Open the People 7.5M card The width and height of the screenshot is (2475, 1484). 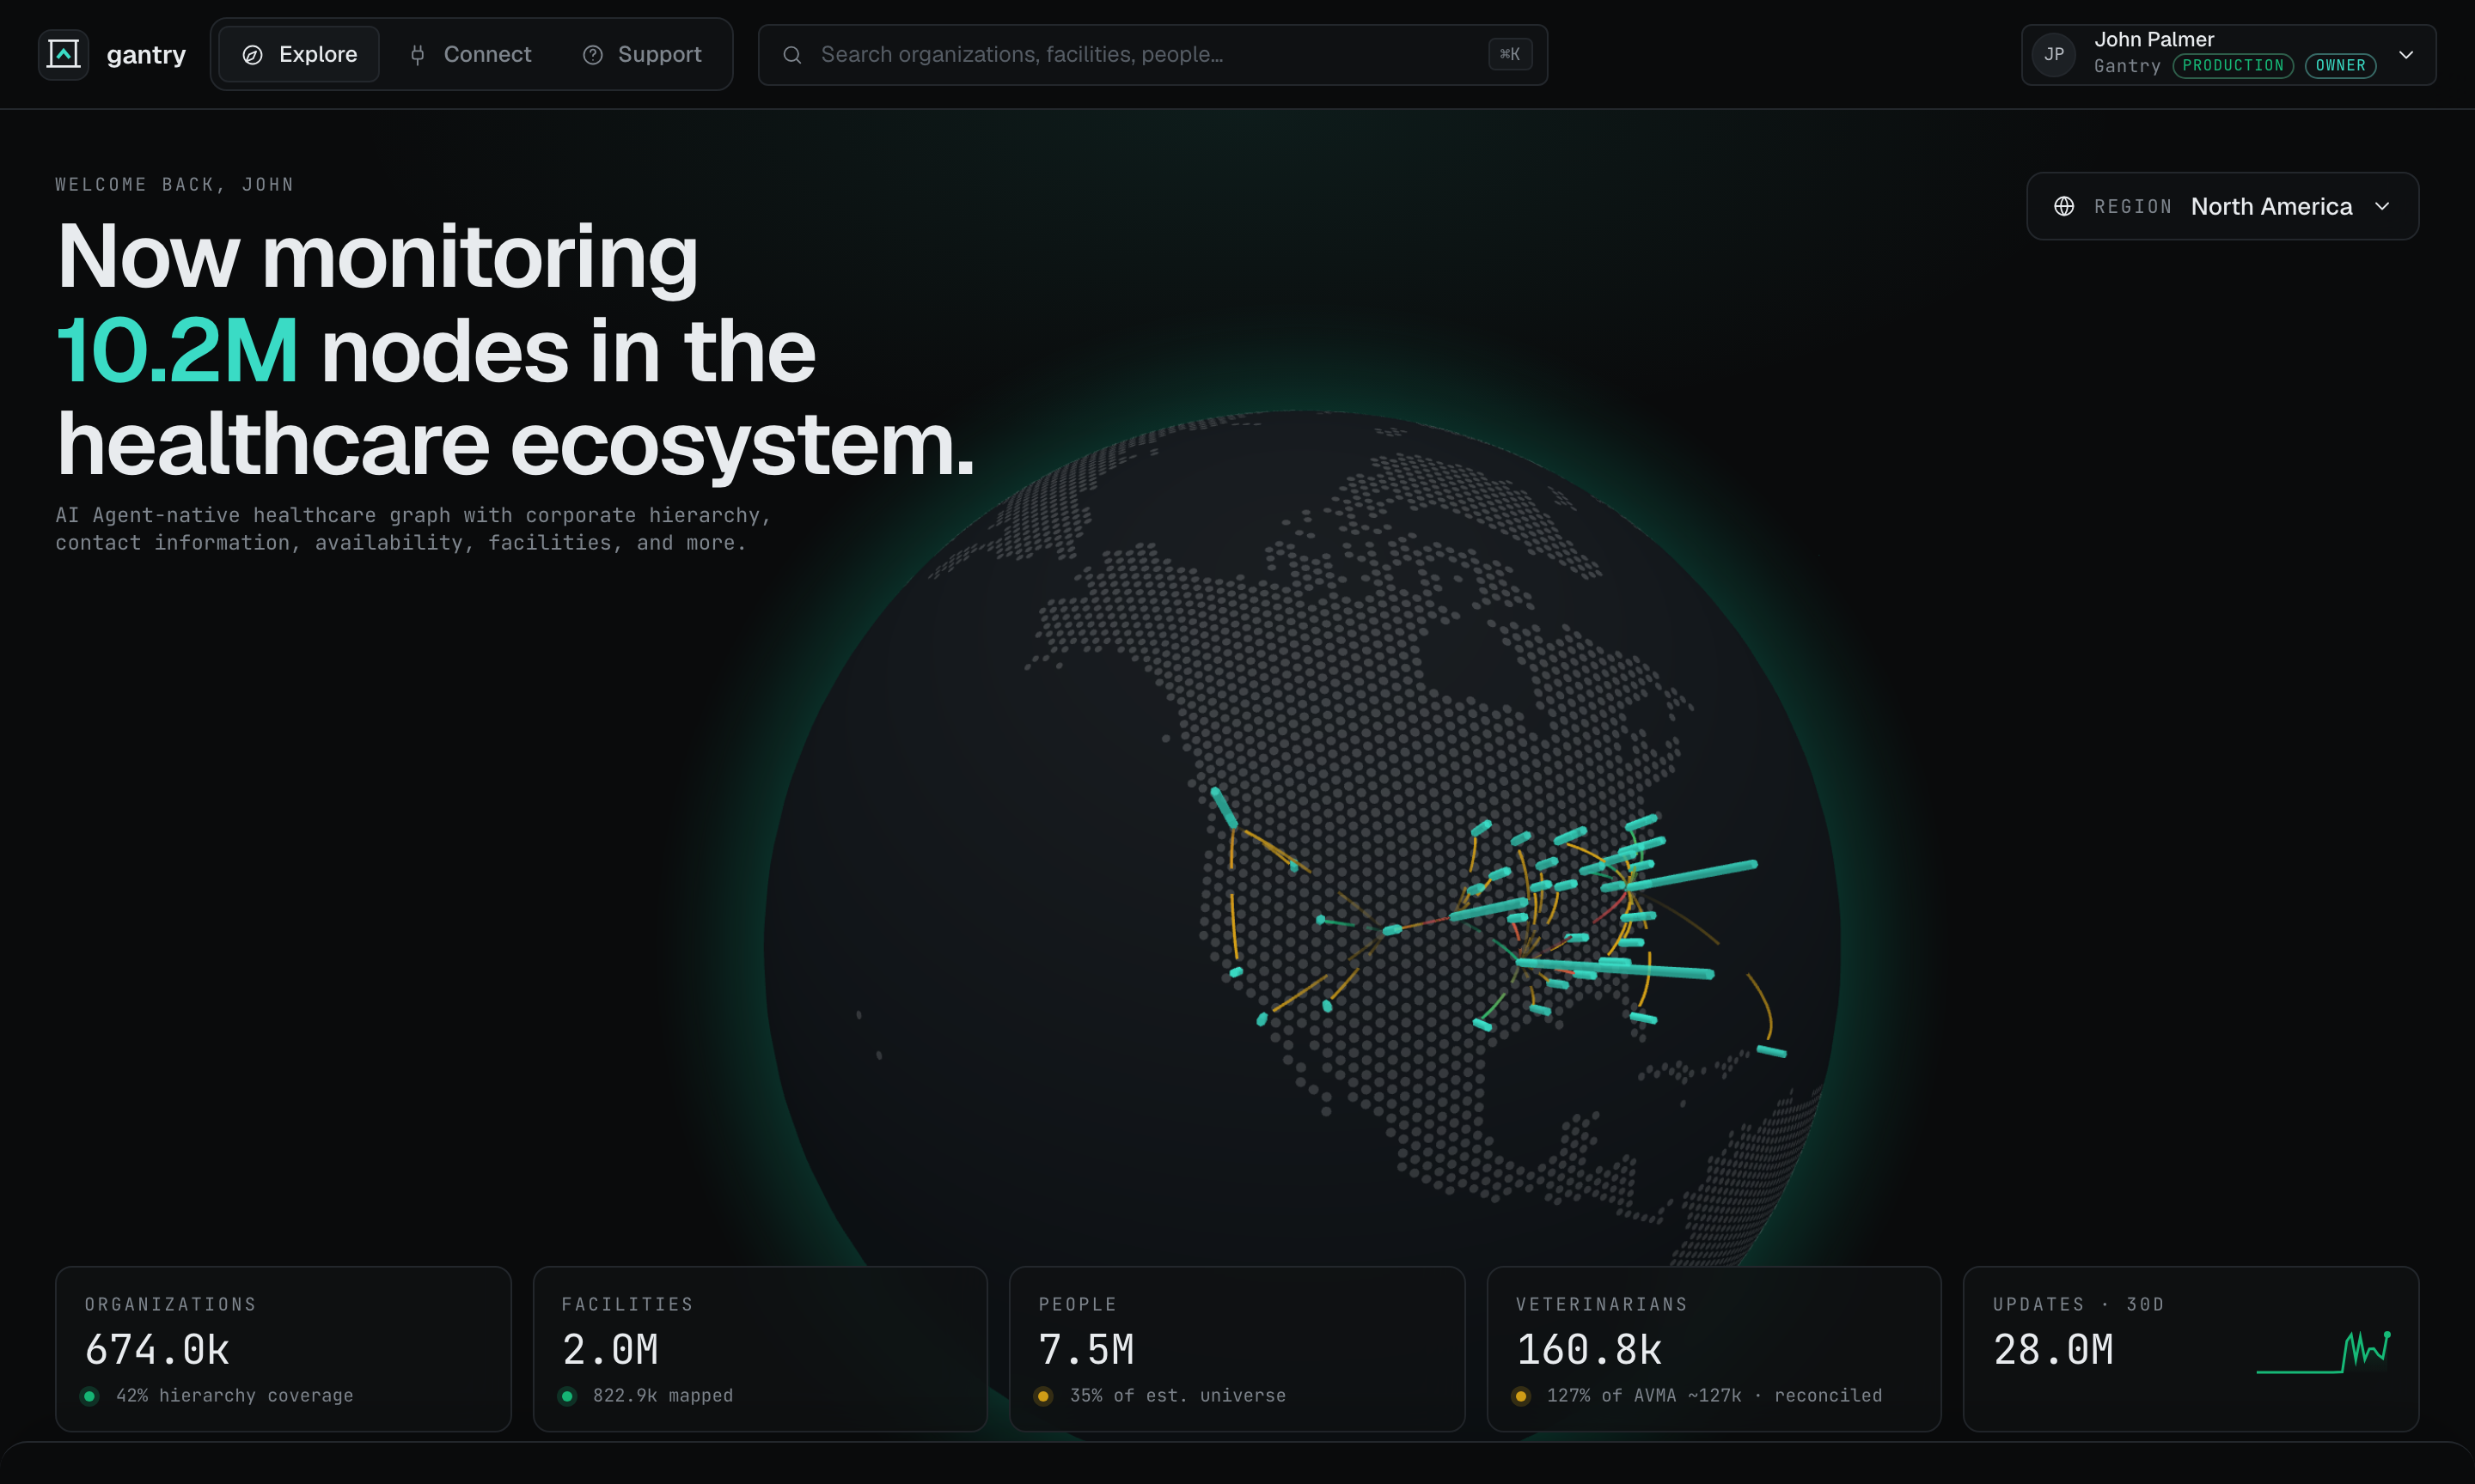(x=1237, y=1349)
